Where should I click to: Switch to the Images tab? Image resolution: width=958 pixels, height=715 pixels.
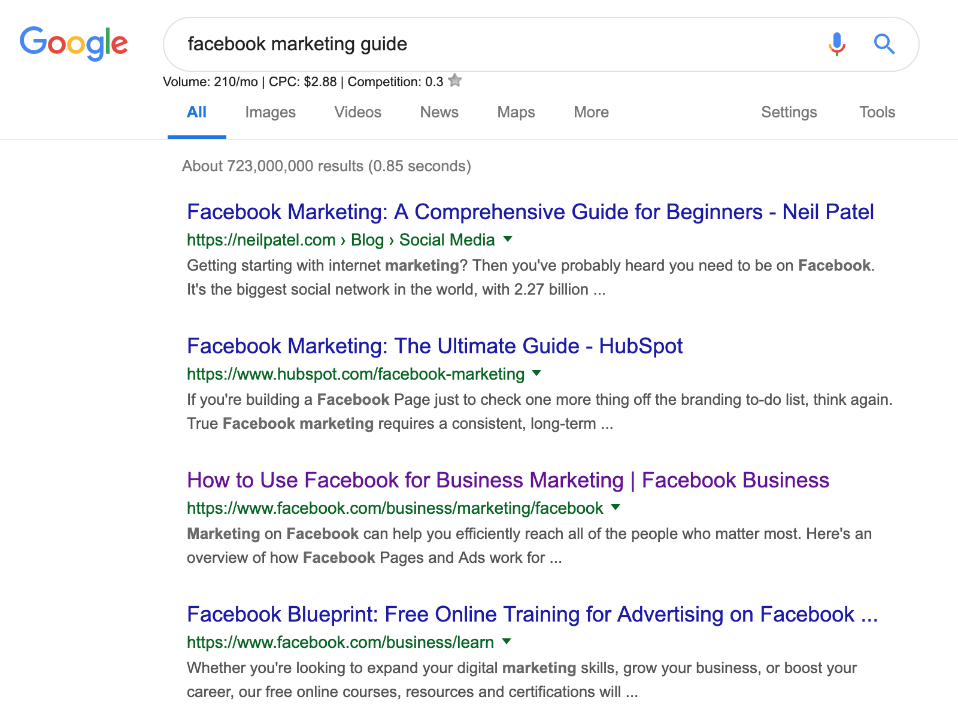[270, 112]
